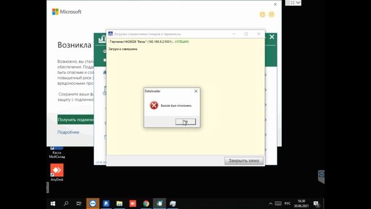Click the touch keyboard tray icon
The width and height of the screenshot is (371, 209).
(278, 204)
